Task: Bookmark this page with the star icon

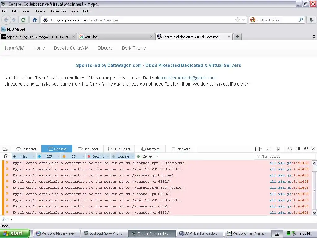Action: click(237, 20)
